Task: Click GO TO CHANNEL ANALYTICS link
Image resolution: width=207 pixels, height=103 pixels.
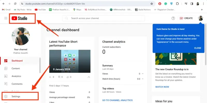Action: point(117,100)
